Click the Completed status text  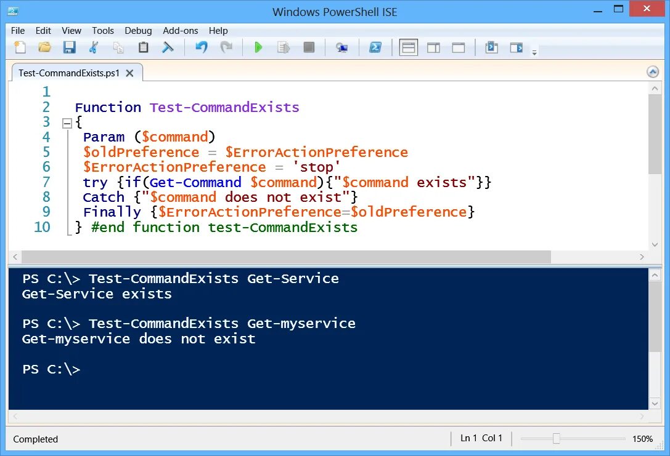(x=36, y=439)
